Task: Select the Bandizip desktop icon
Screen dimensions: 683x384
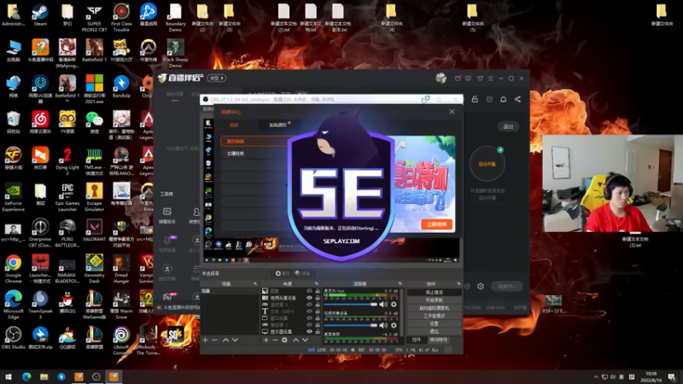Action: coord(121,86)
